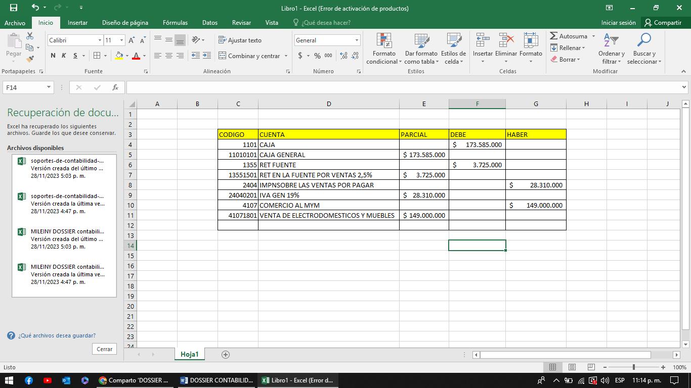Screen dimensions: 691x388
Task: Open Format as Table (Dar formato como tabla)
Action: coord(421,48)
